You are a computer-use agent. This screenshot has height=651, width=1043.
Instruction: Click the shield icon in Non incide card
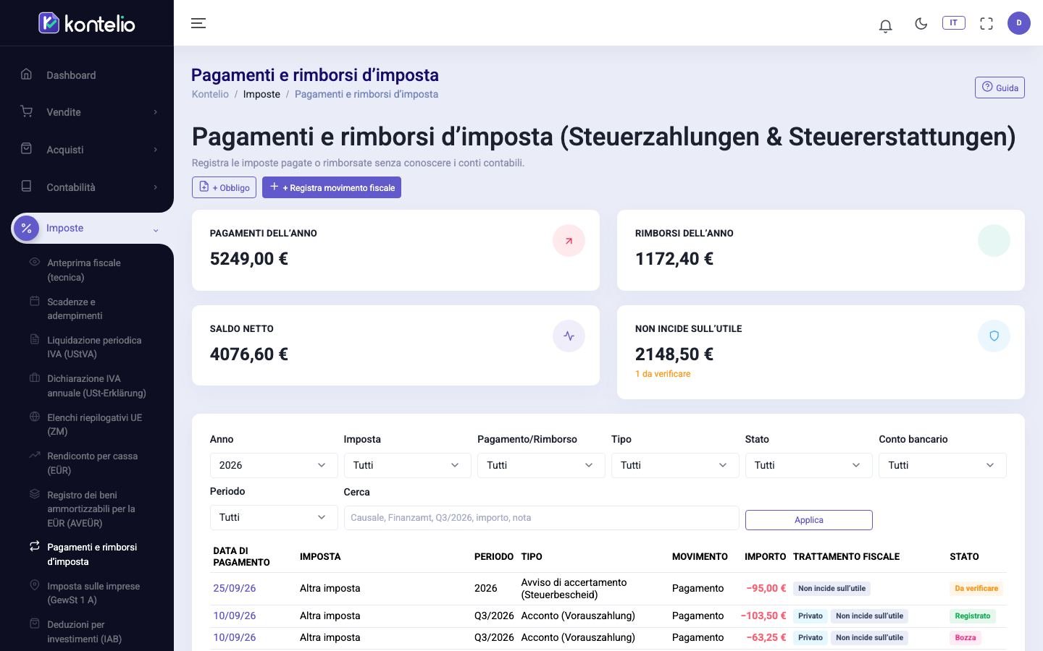994,336
